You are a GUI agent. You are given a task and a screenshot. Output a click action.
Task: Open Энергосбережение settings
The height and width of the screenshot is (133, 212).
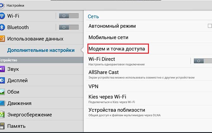coord(42,115)
